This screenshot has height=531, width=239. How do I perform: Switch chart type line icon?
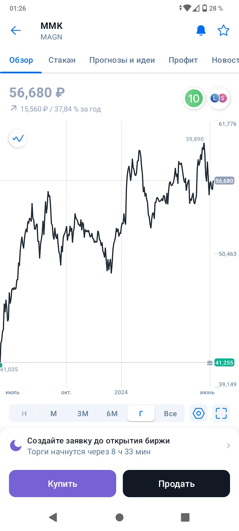point(18,138)
